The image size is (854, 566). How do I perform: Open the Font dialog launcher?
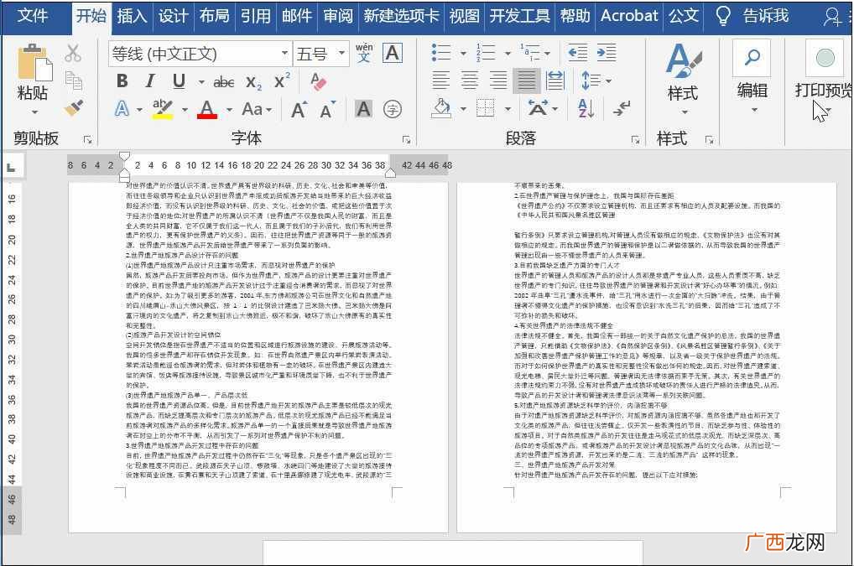[x=406, y=140]
